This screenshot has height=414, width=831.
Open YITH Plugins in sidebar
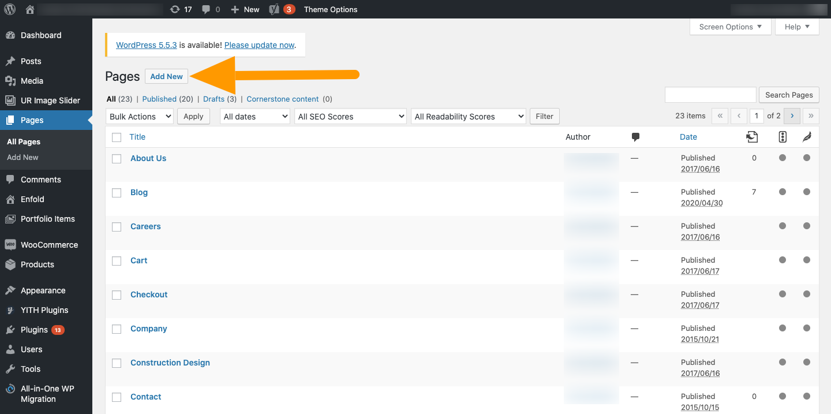46,310
